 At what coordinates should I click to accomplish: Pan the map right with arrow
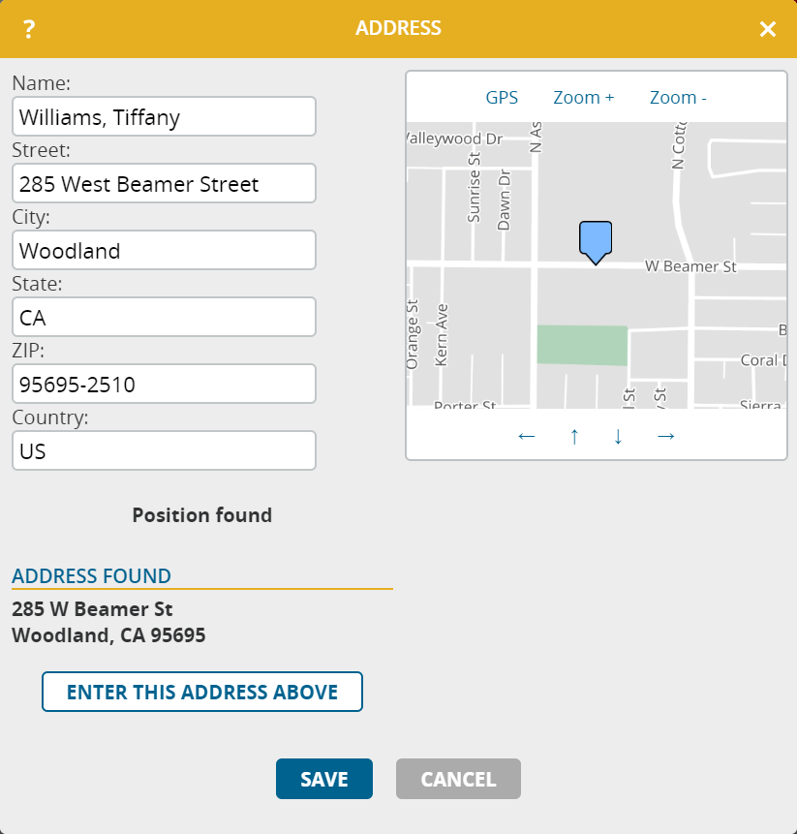(x=665, y=436)
